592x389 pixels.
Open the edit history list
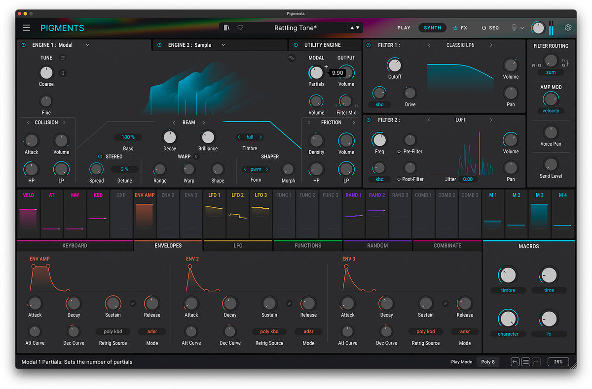[x=526, y=362]
